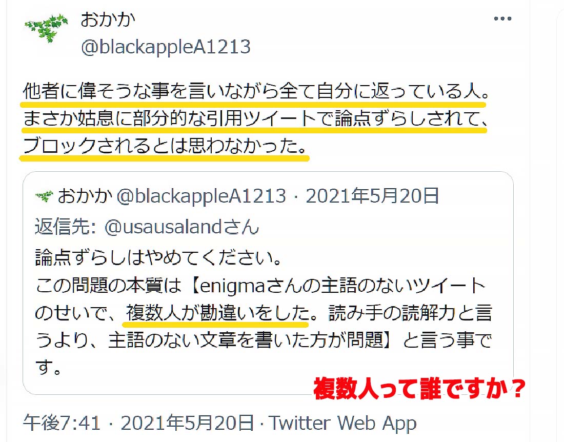Click the footer date 2021年5月20日
This screenshot has width=564, height=442.
point(187,423)
